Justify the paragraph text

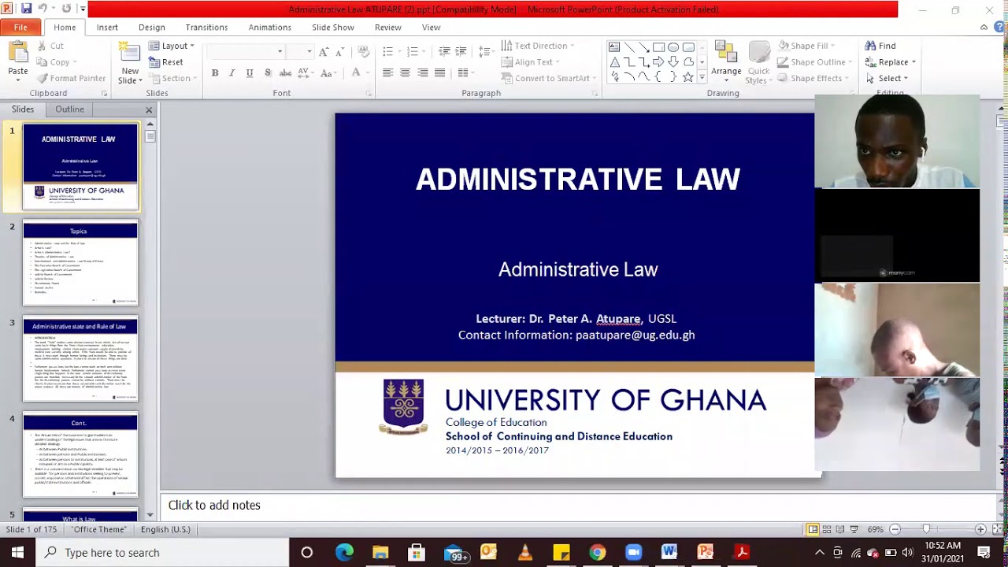click(x=440, y=72)
